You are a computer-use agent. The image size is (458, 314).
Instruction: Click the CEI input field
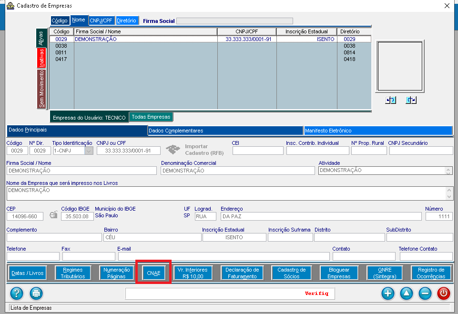click(258, 151)
